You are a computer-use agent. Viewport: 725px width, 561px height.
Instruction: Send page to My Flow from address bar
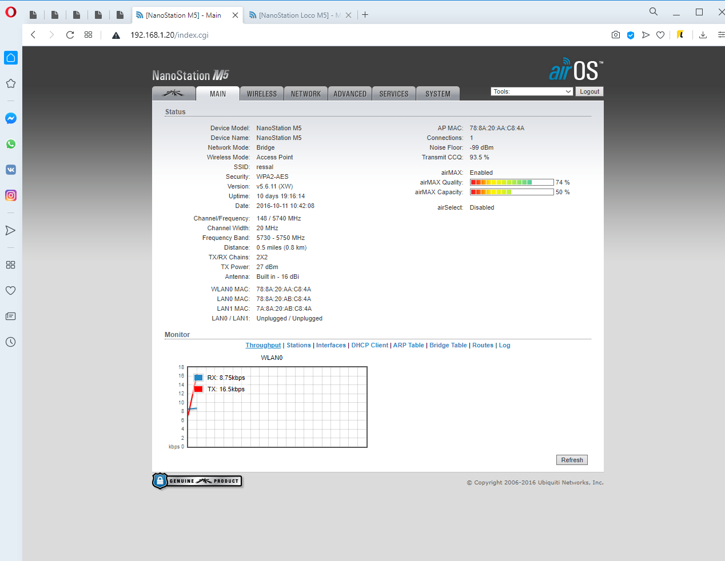point(646,35)
